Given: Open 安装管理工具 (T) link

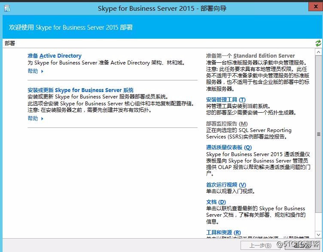Looking at the screenshot, I should click(226, 100).
